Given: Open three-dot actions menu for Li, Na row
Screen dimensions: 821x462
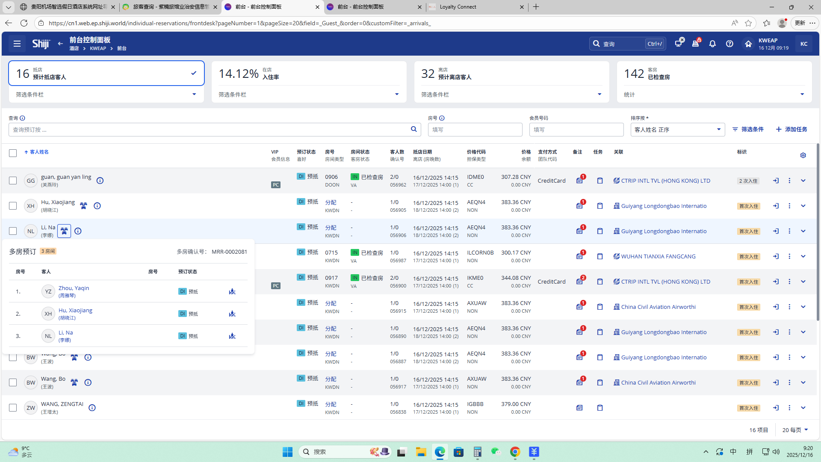Looking at the screenshot, I should [789, 231].
